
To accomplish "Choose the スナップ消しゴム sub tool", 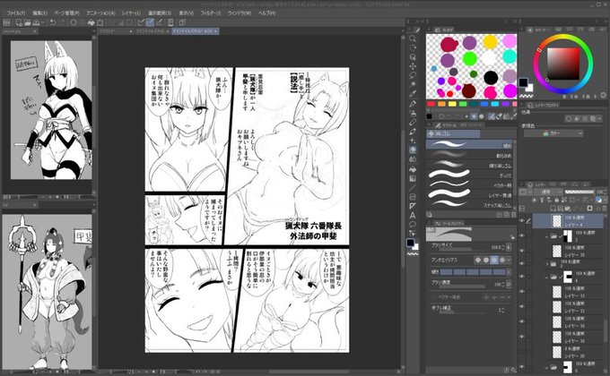I will (x=469, y=205).
